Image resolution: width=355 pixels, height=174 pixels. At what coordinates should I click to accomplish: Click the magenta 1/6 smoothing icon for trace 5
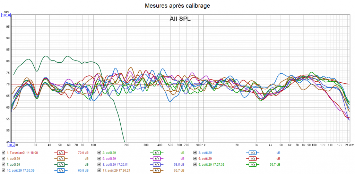(x=157, y=158)
